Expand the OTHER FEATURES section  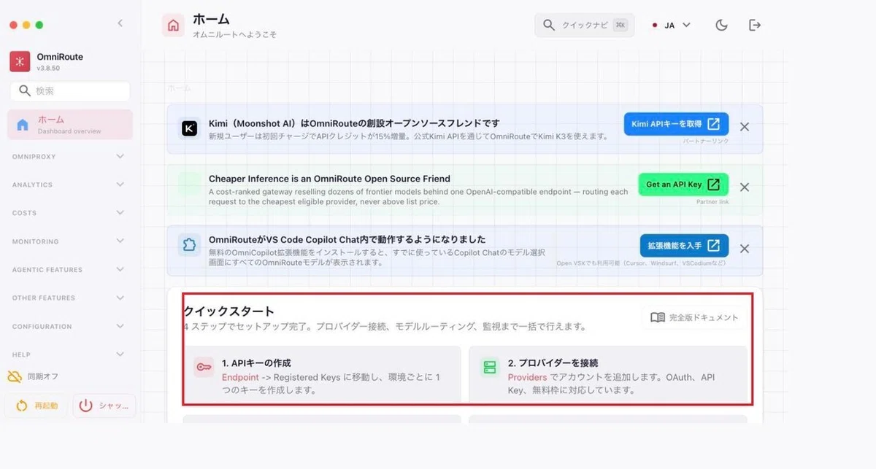click(x=68, y=298)
